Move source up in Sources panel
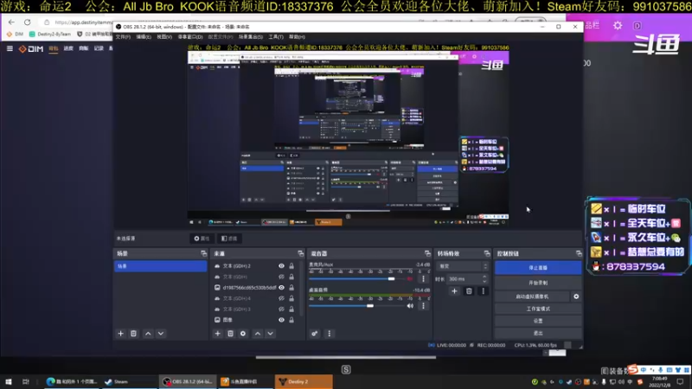Screen dimensions: 692x389 point(258,334)
